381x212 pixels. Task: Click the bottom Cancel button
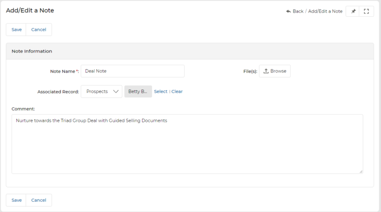(x=38, y=201)
